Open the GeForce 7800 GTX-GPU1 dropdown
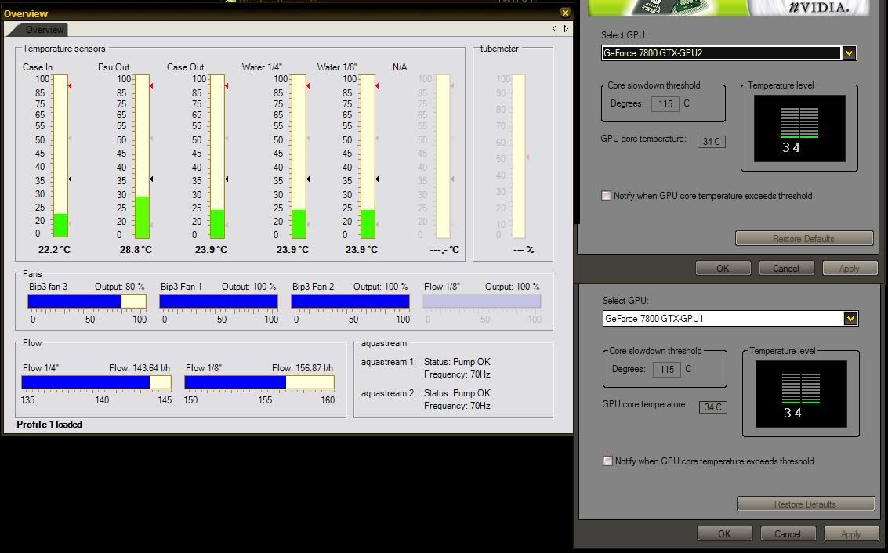Screen dimensions: 888x553 850,319
